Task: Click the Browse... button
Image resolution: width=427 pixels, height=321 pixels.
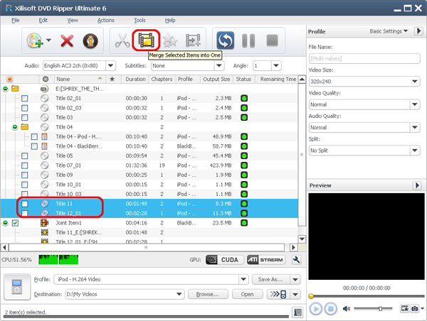Action: click(x=208, y=294)
